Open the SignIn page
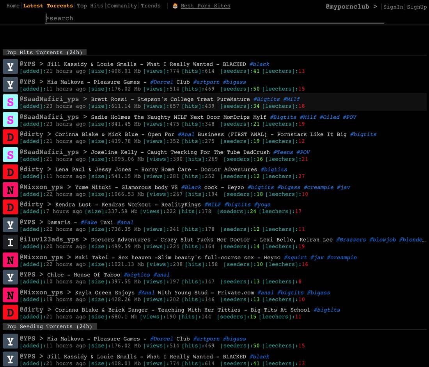 393,7
